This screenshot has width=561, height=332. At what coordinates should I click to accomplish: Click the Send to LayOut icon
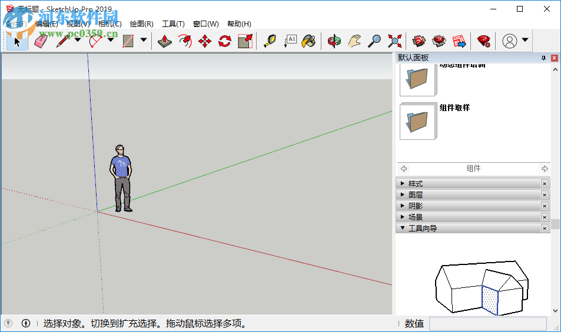459,41
